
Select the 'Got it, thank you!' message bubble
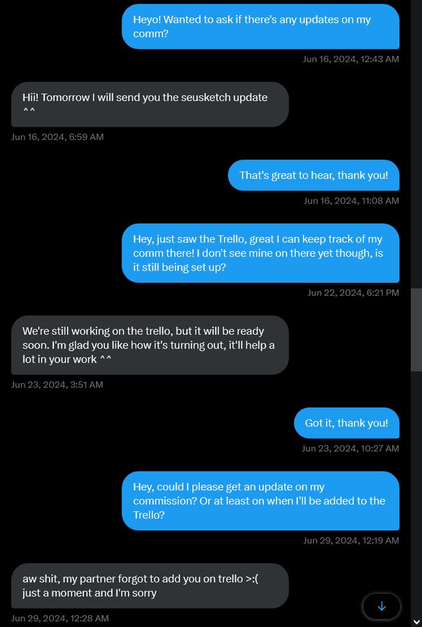pos(347,423)
